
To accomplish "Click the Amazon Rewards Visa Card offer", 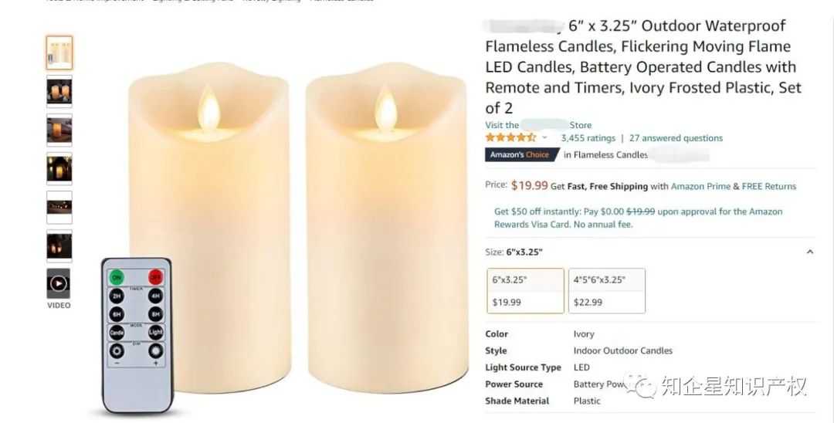I will pos(638,218).
